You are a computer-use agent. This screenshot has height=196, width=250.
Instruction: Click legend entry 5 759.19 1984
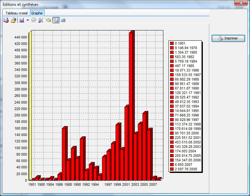tap(184, 61)
